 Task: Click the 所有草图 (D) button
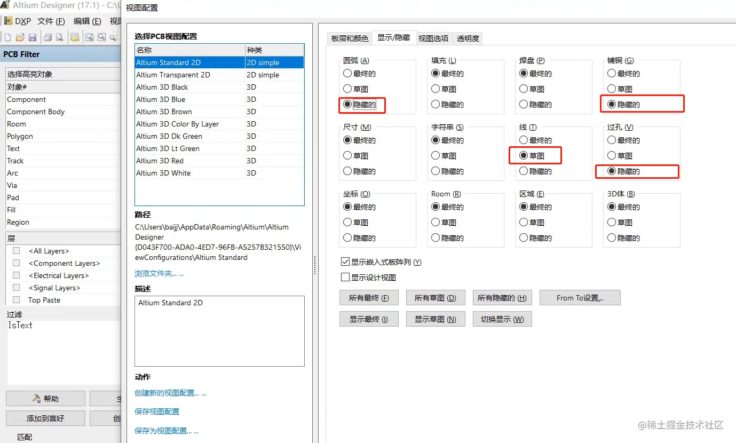click(436, 298)
